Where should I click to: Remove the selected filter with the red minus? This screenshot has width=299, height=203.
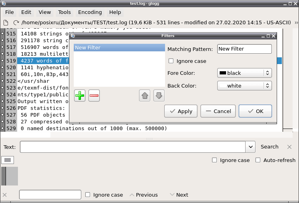pyautogui.click(x=94, y=96)
